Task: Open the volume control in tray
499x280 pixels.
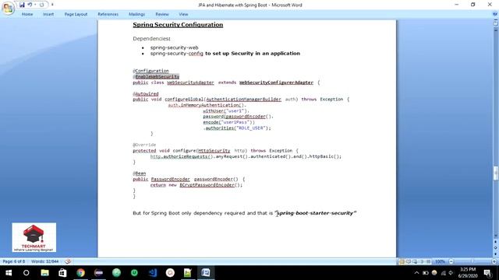Action: point(451,273)
